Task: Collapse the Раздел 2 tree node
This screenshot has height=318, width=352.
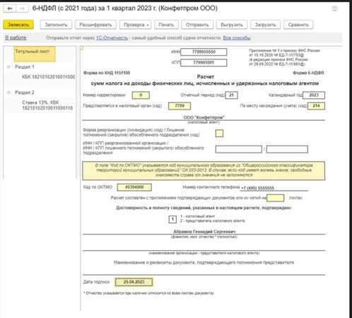Action: pyautogui.click(x=9, y=93)
